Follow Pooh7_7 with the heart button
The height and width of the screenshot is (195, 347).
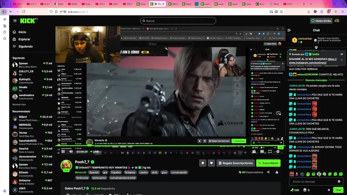tap(211, 163)
